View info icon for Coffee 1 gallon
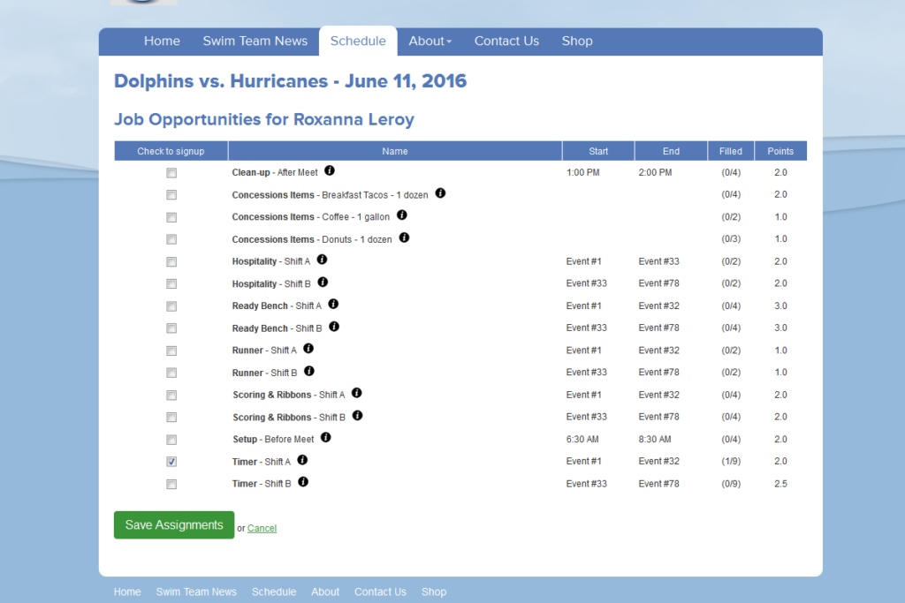Image resolution: width=905 pixels, height=603 pixels. point(402,215)
